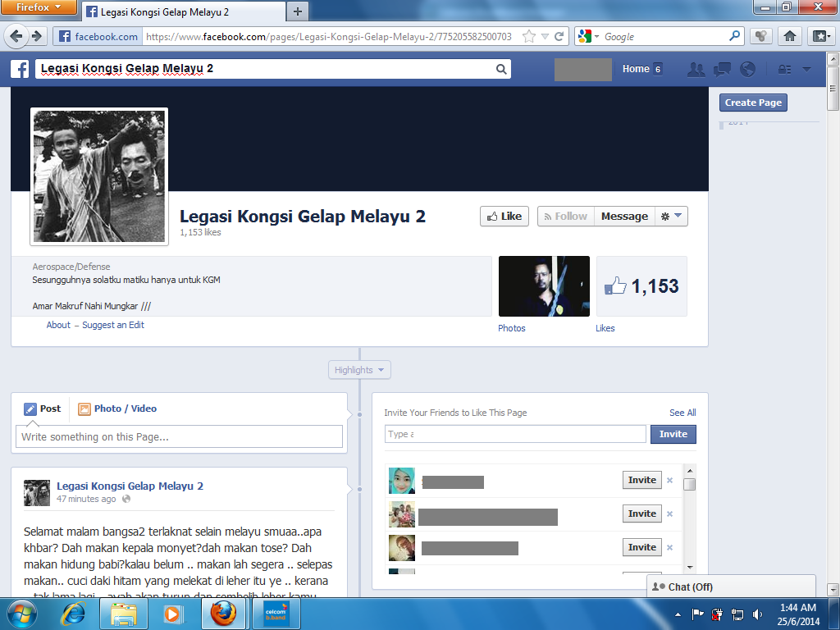
Task: Open Firefox home page icon
Action: pos(790,36)
